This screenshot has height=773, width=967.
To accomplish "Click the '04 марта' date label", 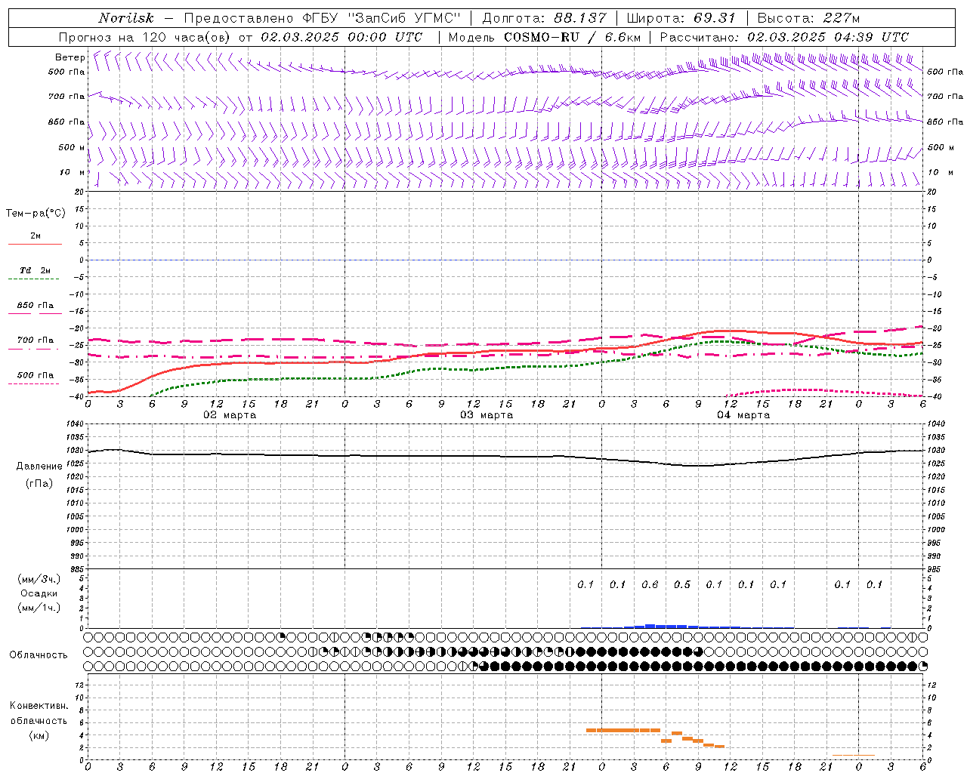I will coord(743,415).
